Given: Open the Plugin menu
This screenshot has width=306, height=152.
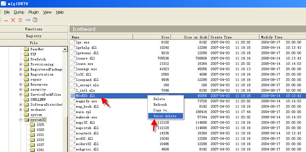Looking at the screenshot, I should [x=34, y=12].
